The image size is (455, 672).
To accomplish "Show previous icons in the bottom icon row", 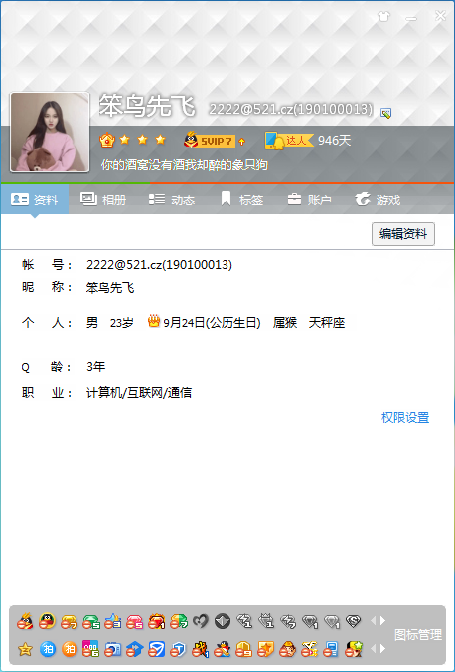I will (x=374, y=649).
